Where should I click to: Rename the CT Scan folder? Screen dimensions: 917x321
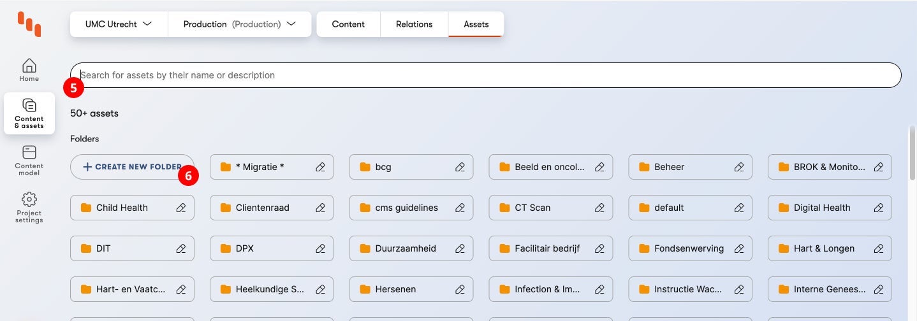click(x=599, y=208)
